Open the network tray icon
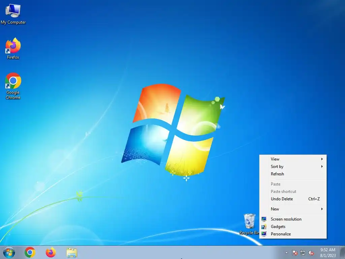The image size is (345, 259). click(303, 253)
